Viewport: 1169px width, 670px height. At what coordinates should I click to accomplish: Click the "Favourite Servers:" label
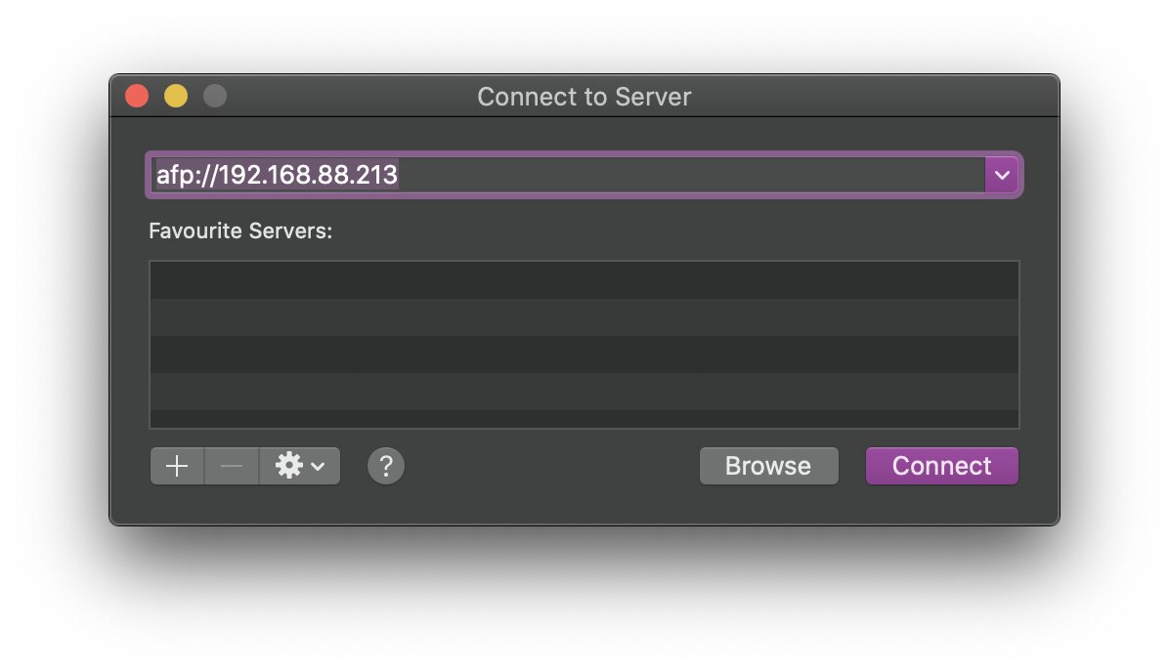240,231
